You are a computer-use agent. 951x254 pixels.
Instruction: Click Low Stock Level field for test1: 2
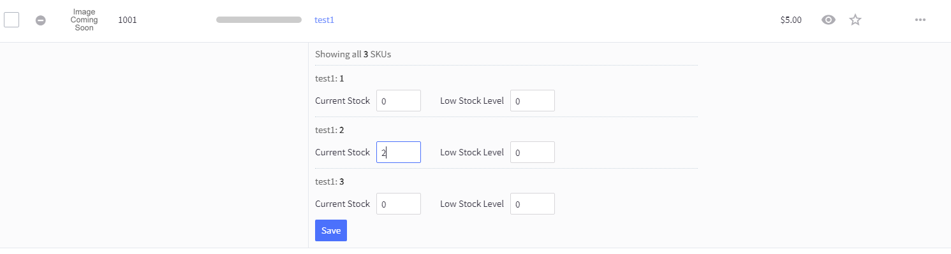point(533,152)
